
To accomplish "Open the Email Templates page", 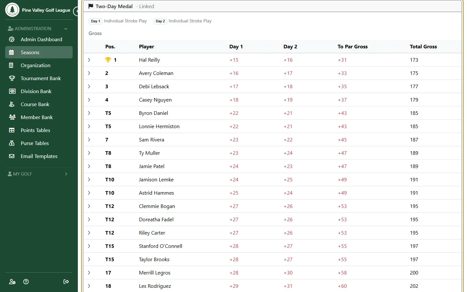I will click(x=39, y=156).
